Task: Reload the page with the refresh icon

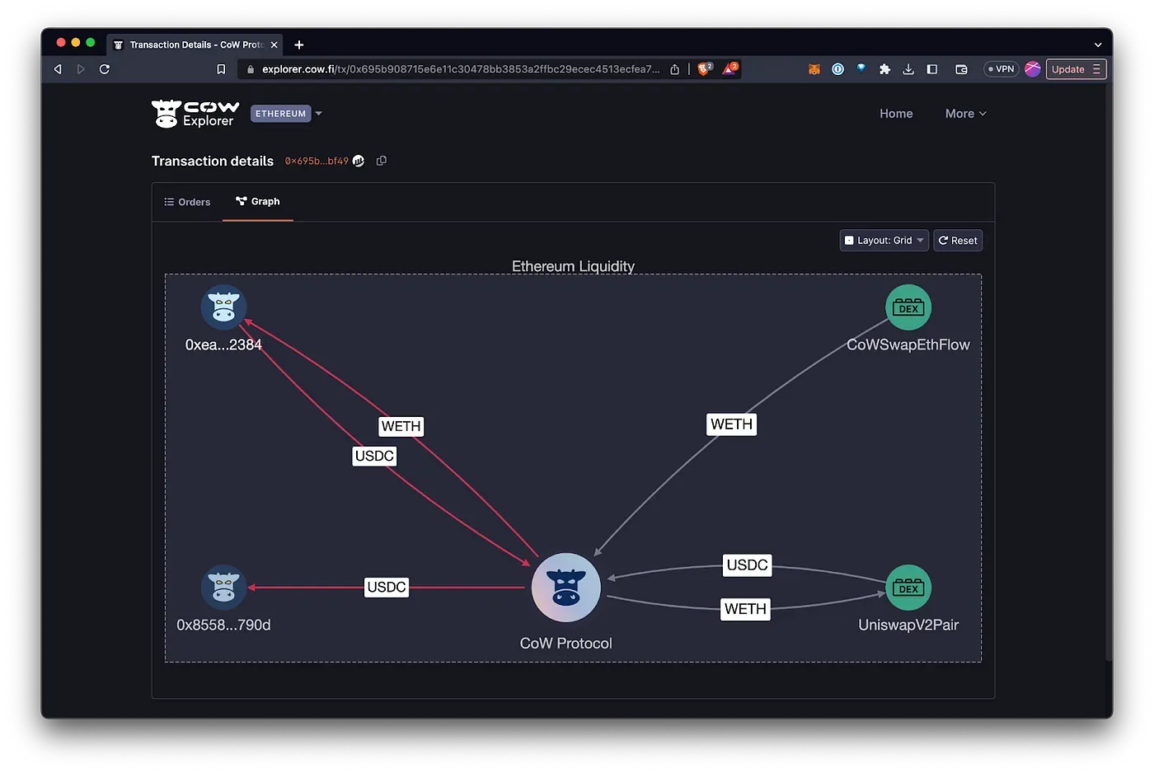Action: (105, 69)
